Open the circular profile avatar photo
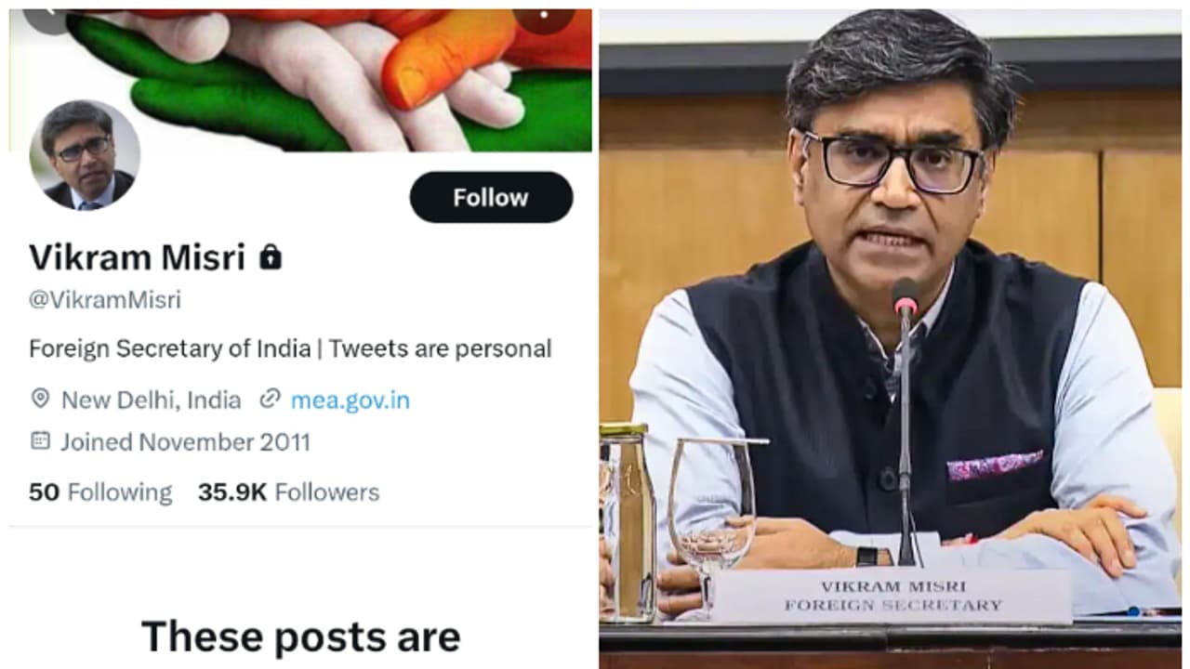Viewport: 1190px width, 669px height. pos(85,155)
